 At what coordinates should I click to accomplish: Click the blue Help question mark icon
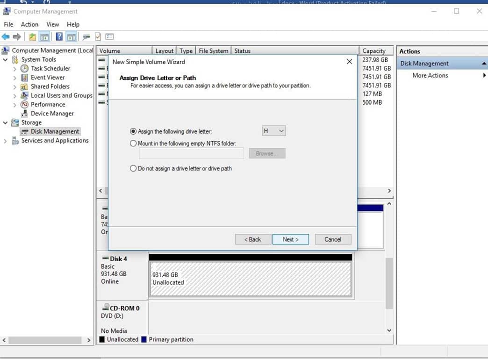59,37
